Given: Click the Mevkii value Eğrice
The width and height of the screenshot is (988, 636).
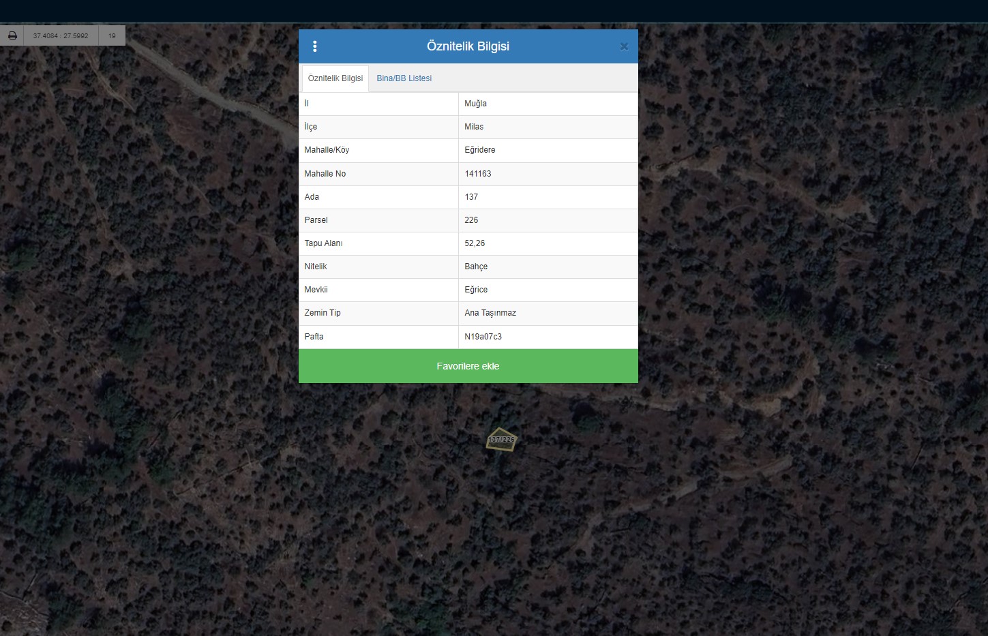Looking at the screenshot, I should [x=476, y=290].
